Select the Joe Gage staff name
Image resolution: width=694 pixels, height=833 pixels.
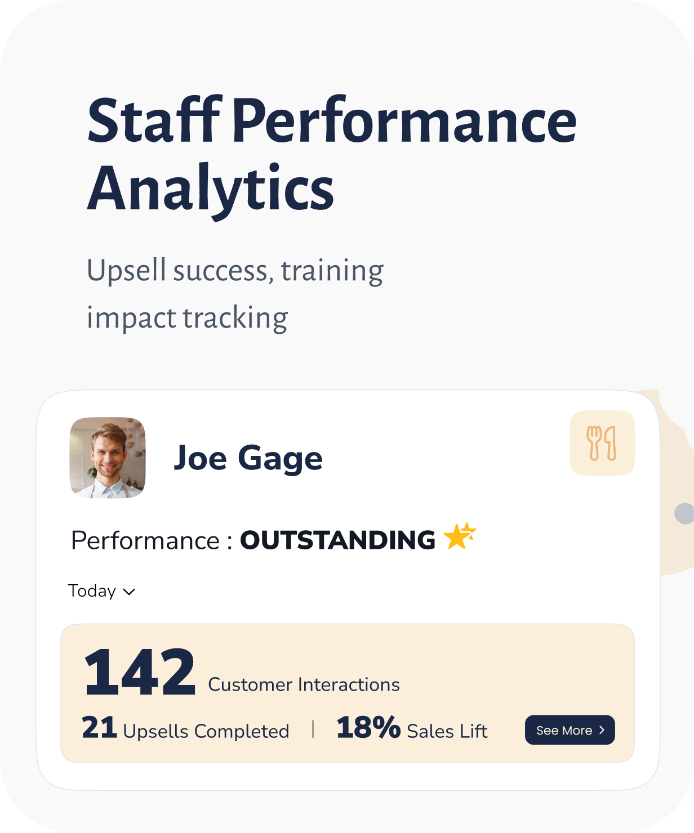click(248, 458)
